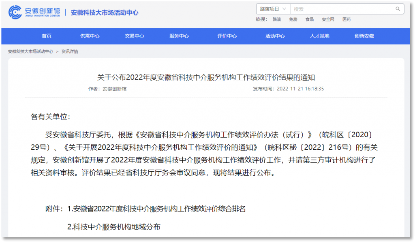Click the 安徽科技大市场活动中心 header title
The image size is (415, 243).
pyautogui.click(x=105, y=13)
